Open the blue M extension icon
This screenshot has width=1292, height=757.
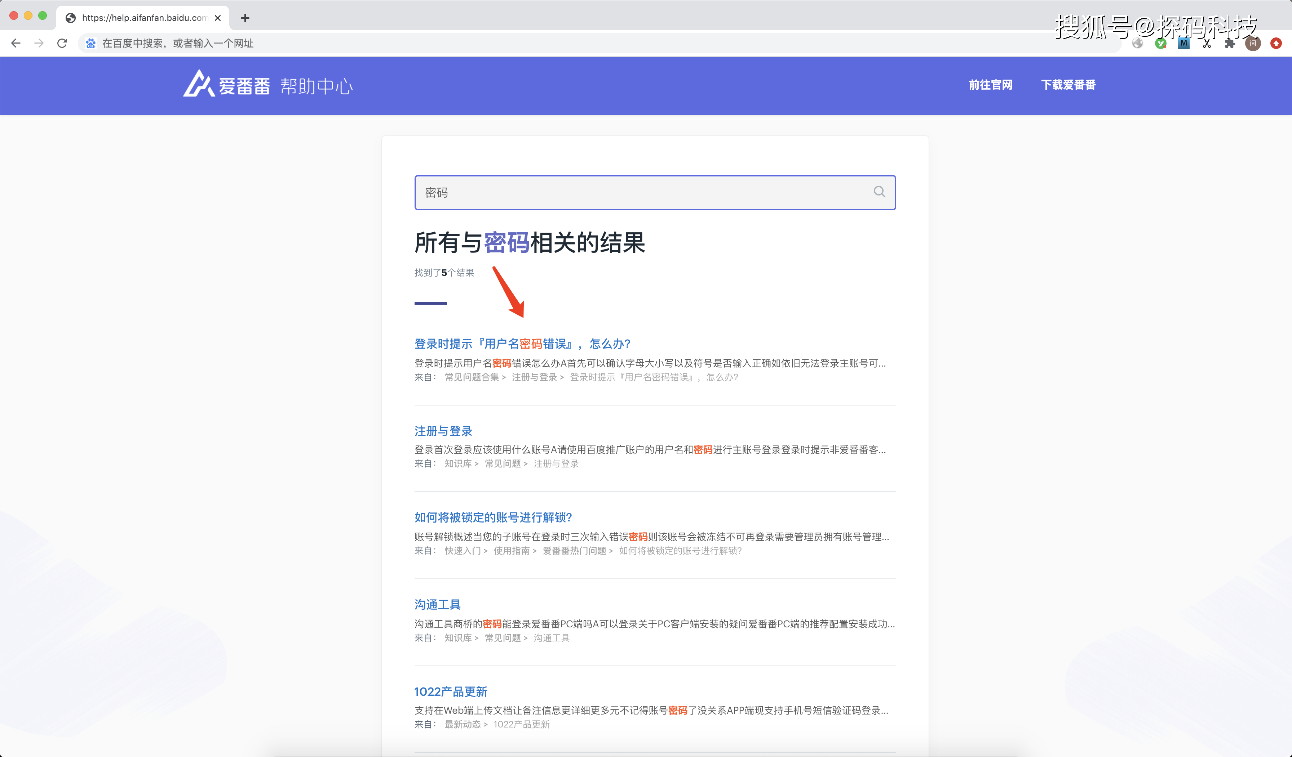[1184, 44]
